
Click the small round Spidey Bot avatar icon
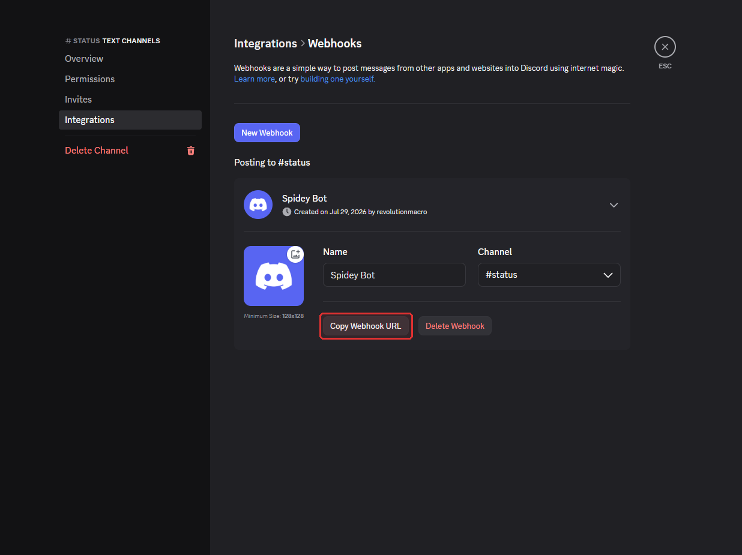[x=258, y=205]
